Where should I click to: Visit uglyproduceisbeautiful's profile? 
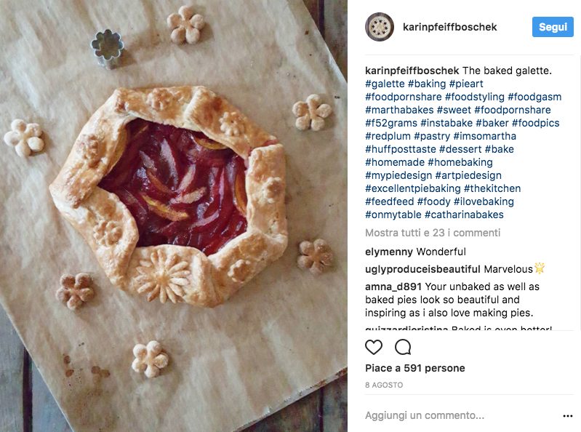422,269
